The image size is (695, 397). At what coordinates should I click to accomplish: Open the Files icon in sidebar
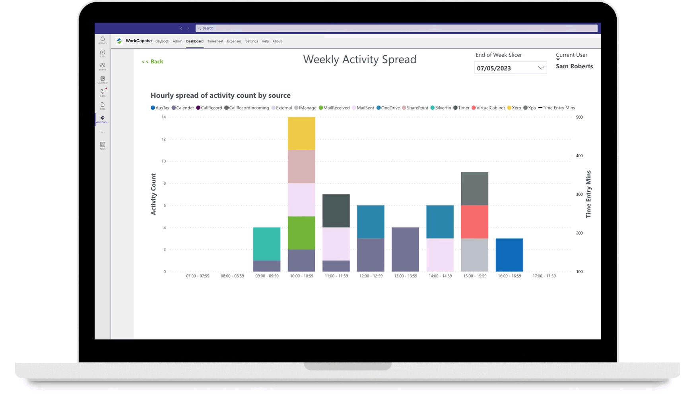(103, 106)
